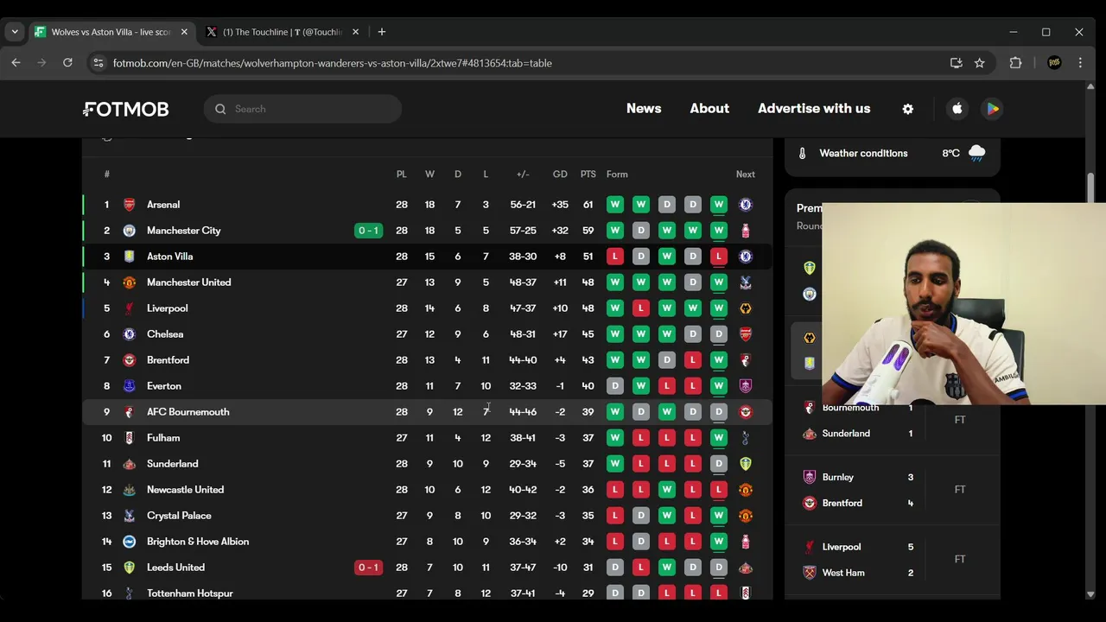Click the site information icon in address bar
Screen dimensions: 1106x622
point(99,63)
